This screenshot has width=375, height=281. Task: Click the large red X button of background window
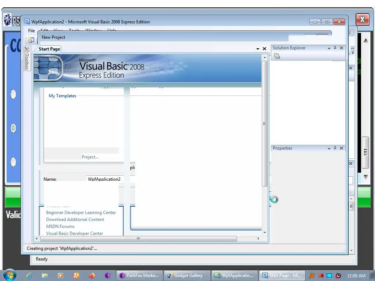click(x=362, y=19)
